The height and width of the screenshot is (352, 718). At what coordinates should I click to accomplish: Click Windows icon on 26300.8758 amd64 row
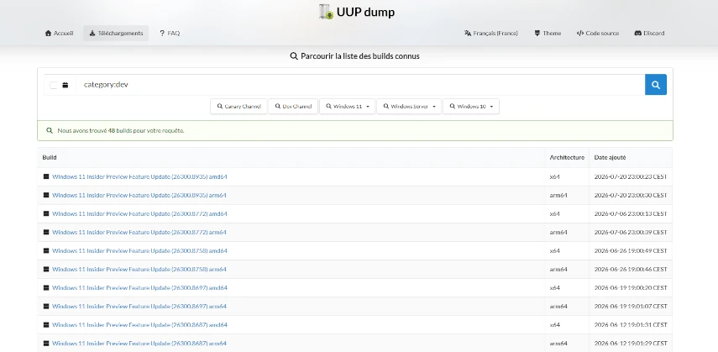tap(46, 250)
